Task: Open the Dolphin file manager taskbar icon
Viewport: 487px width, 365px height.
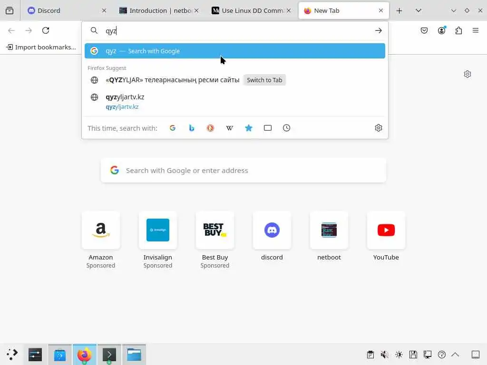Action: (134, 355)
